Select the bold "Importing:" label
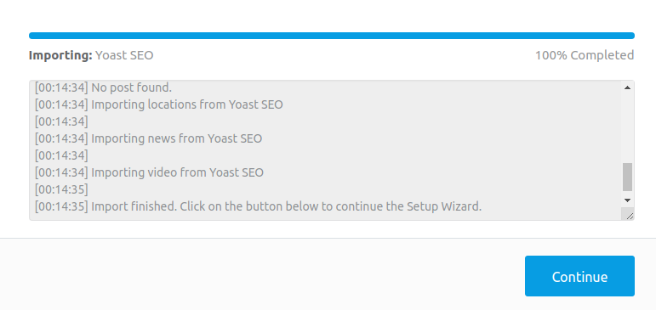This screenshot has height=310, width=656. tap(60, 55)
